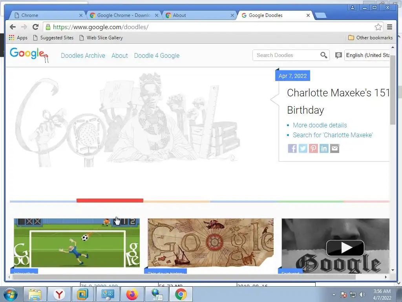Open Web Slice Gallery bookmark
402x302 pixels.
pyautogui.click(x=101, y=38)
